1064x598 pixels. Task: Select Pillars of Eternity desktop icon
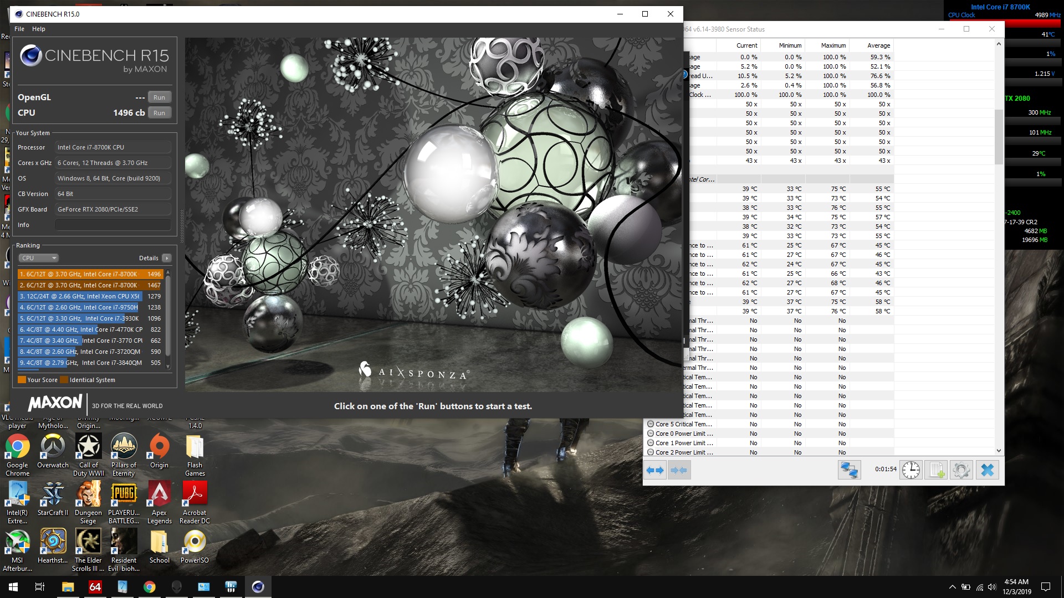[x=124, y=455]
